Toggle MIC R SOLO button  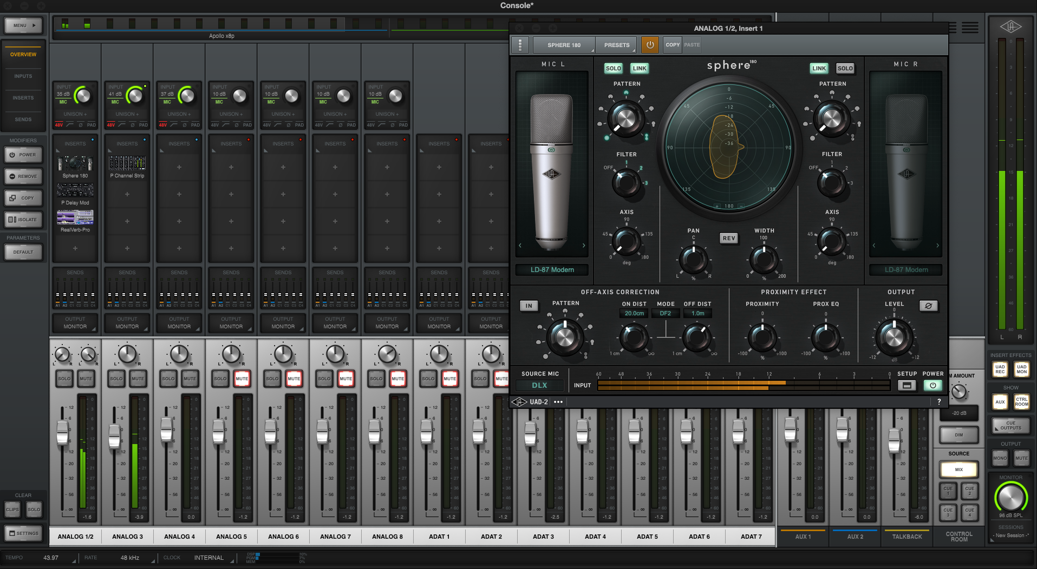(845, 68)
